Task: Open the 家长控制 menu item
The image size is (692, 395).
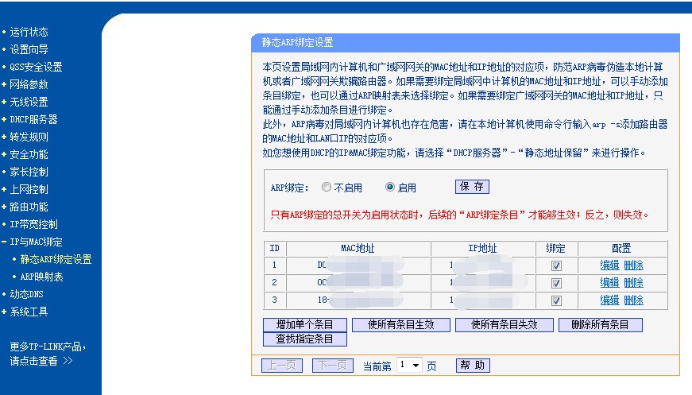Action: click(29, 172)
